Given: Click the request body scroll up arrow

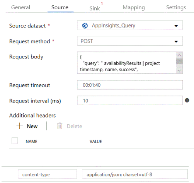Looking at the screenshot, I should 179,55.
